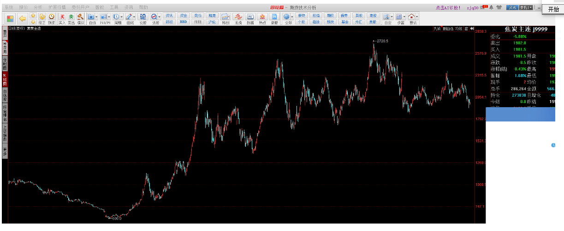Click the red 买入 buy icon

(x=62, y=18)
